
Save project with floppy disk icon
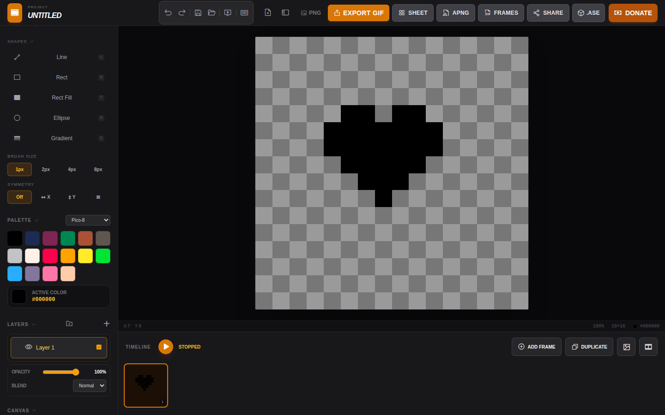pos(198,13)
